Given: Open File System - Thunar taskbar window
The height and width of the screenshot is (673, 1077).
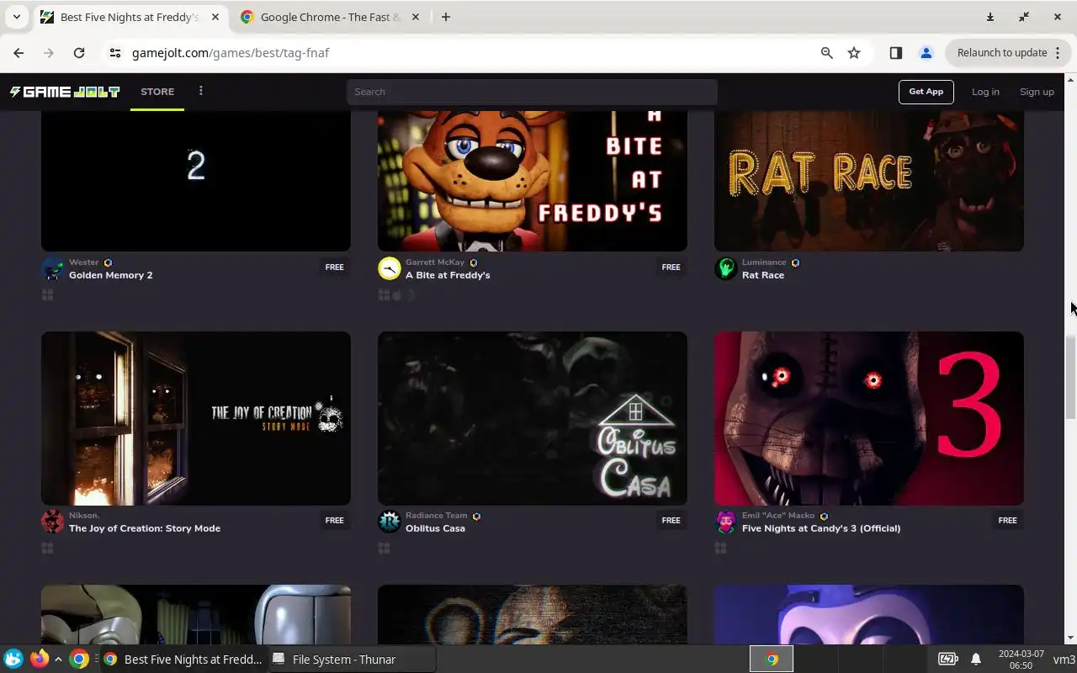Looking at the screenshot, I should coord(351,660).
